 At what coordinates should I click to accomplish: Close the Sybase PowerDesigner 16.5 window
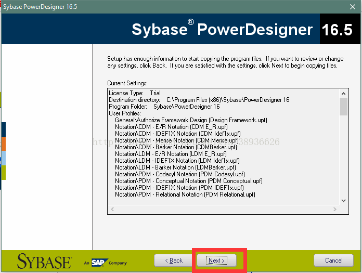pos(353,7)
